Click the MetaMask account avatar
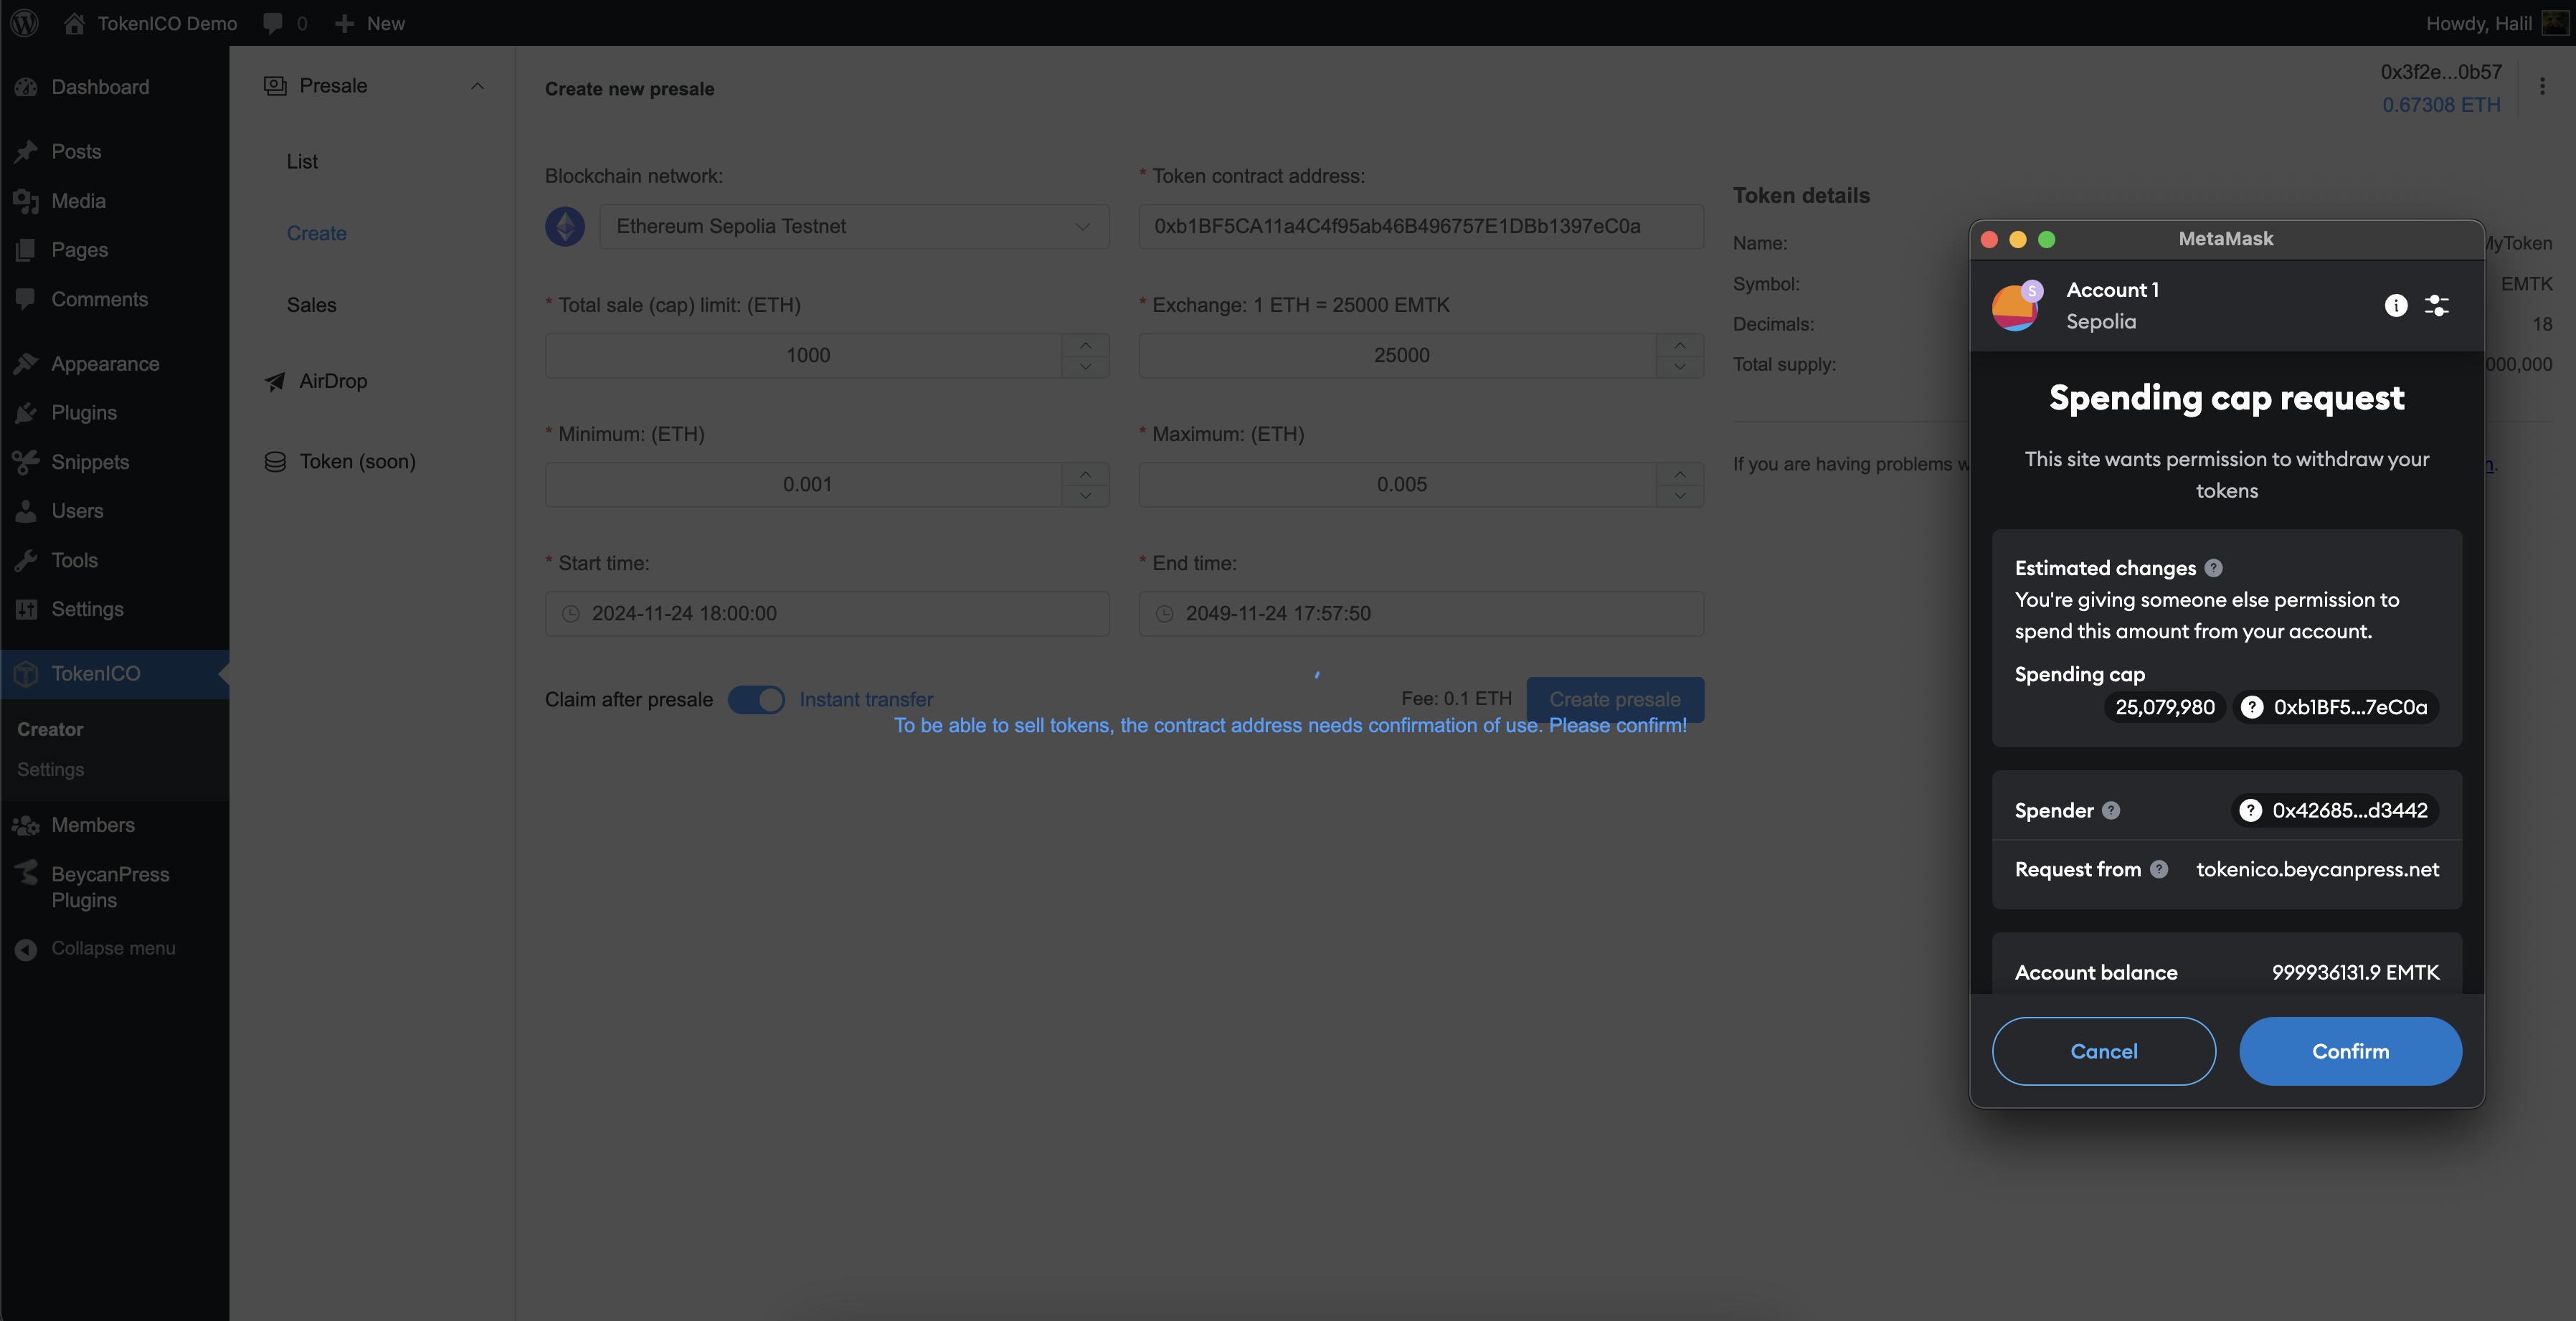This screenshot has width=2576, height=1321. point(2015,306)
